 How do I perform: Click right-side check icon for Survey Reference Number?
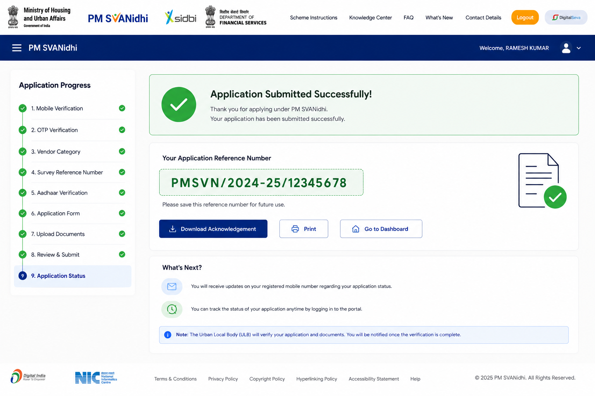[122, 172]
